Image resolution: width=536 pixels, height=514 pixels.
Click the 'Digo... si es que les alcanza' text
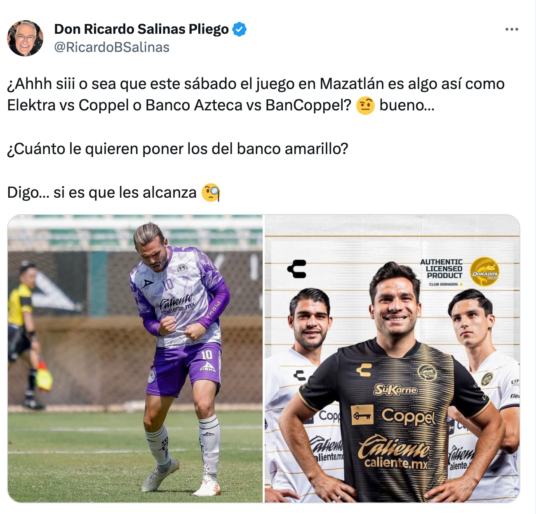point(102,192)
